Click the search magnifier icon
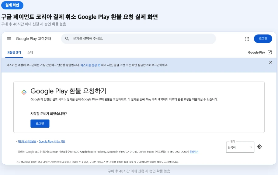278x175 pixels. pyautogui.click(x=67, y=39)
